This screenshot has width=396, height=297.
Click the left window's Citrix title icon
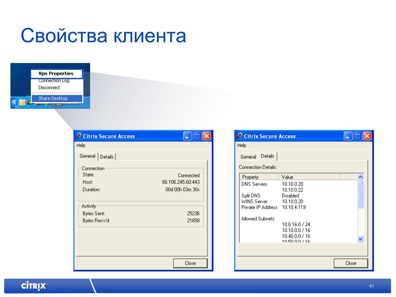(x=79, y=136)
